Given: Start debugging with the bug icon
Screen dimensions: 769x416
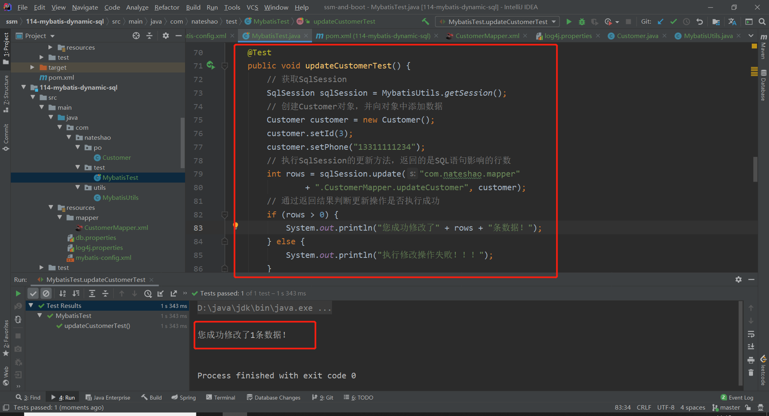Looking at the screenshot, I should 582,22.
